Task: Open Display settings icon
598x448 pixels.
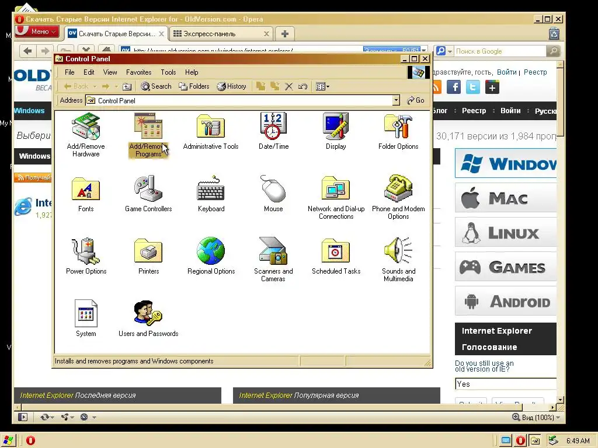Action: click(336, 131)
